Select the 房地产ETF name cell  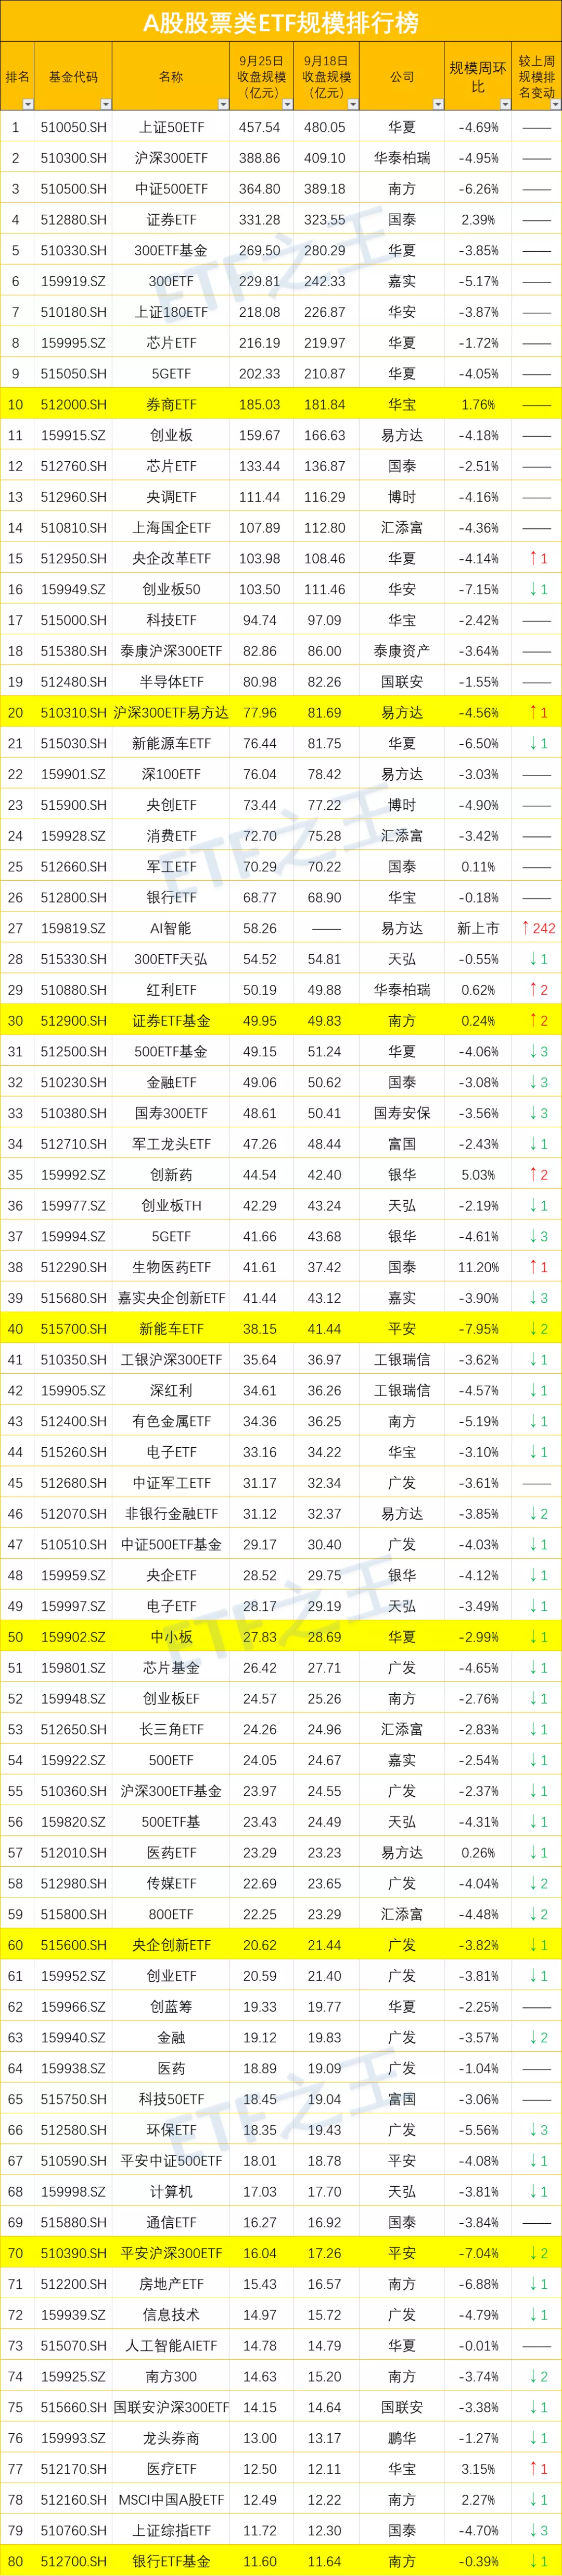coord(171,2284)
